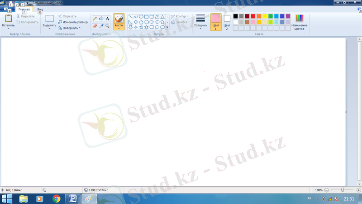Viewport: 362px width, 204px height.
Task: Select the Magnifier tool
Action: (x=107, y=26)
